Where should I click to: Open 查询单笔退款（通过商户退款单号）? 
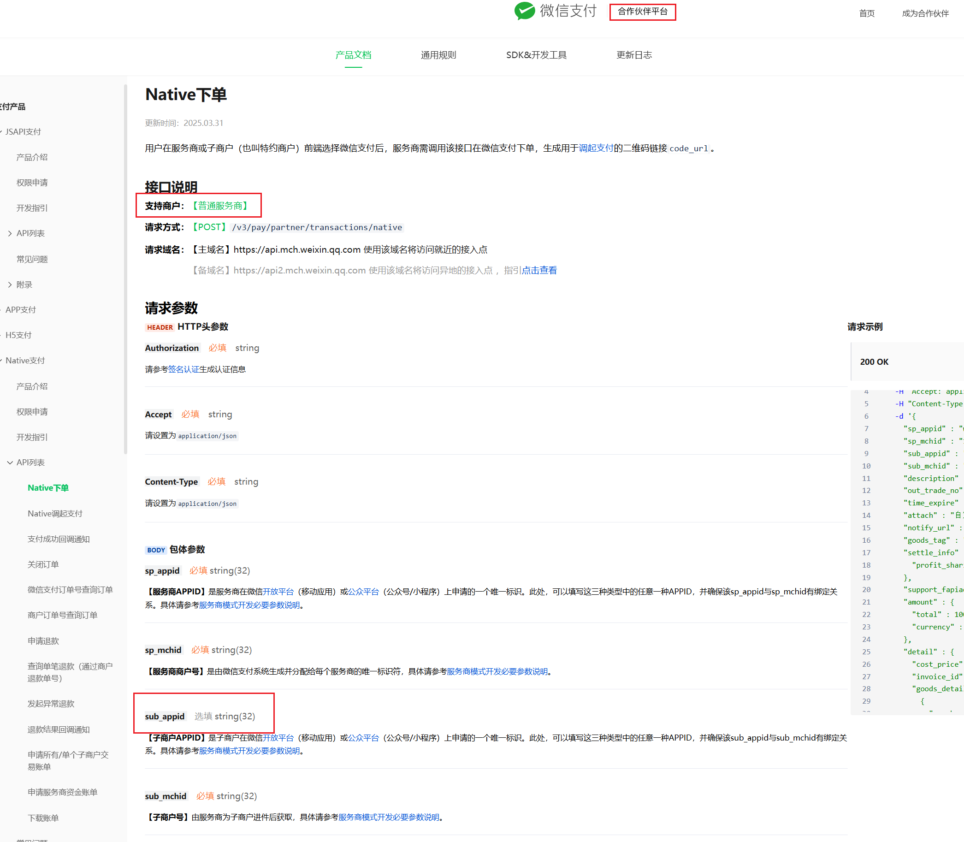[x=70, y=672]
